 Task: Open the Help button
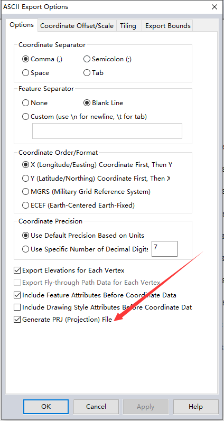coord(195,407)
